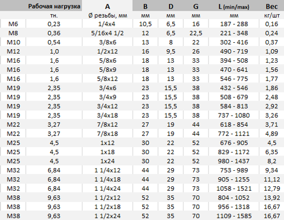Select thread size cell '7/8x18'

coord(108,134)
